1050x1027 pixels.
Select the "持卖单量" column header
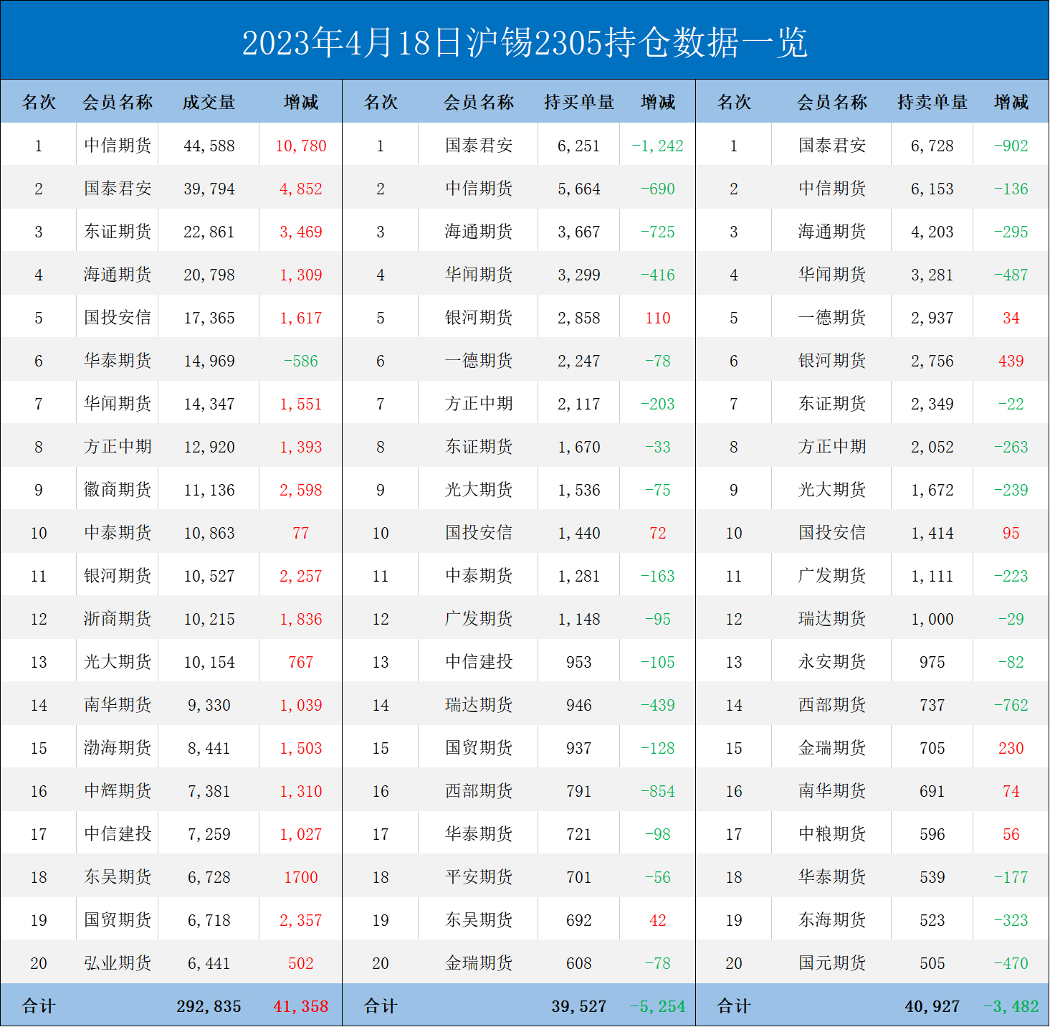pyautogui.click(x=932, y=103)
